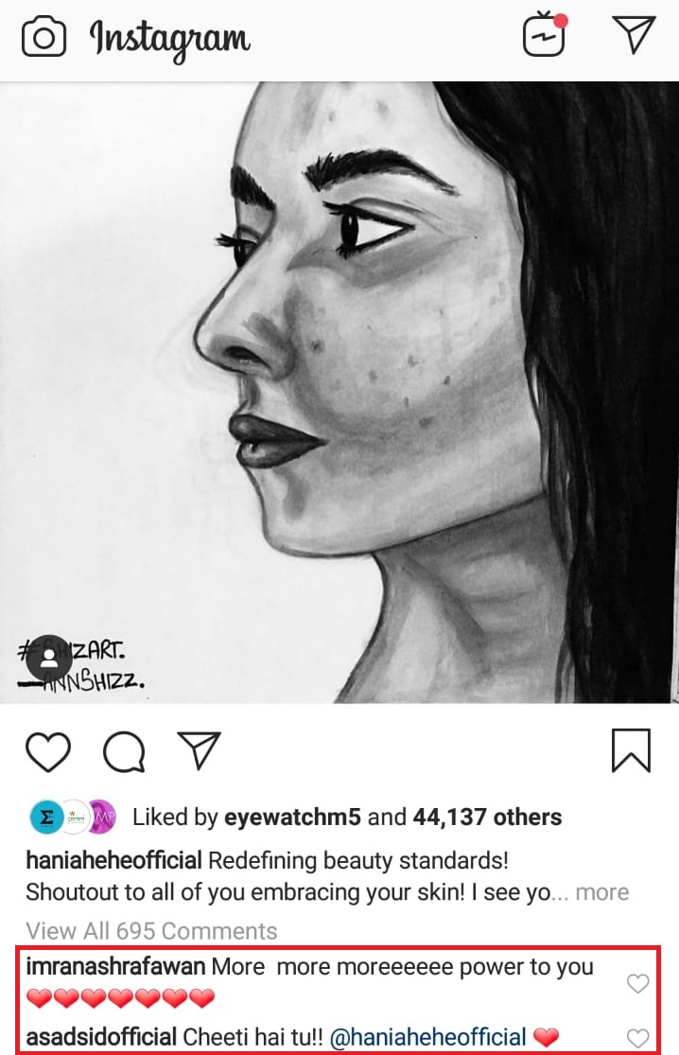Expand caption with 'more' link

point(602,892)
